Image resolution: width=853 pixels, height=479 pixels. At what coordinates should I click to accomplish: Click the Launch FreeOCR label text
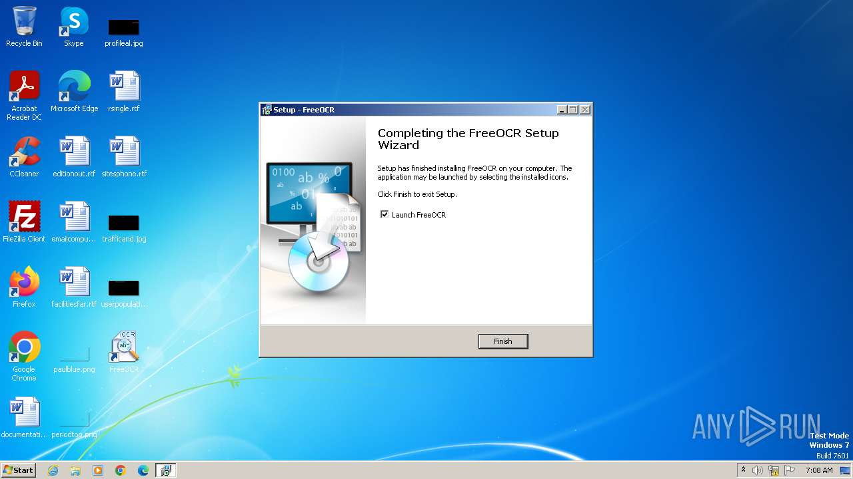(419, 215)
